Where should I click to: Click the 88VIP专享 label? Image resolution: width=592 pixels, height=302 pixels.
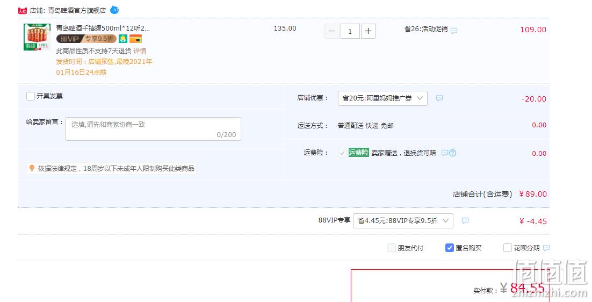(x=334, y=220)
